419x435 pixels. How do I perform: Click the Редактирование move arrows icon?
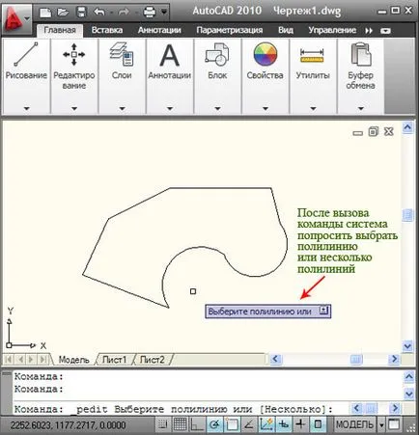click(74, 54)
